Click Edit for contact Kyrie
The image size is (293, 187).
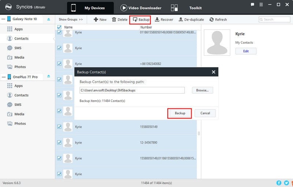point(246,51)
